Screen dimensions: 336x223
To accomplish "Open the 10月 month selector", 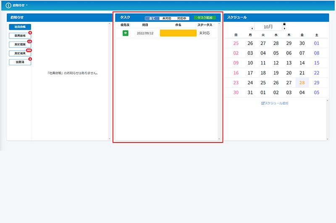I will tap(268, 27).
